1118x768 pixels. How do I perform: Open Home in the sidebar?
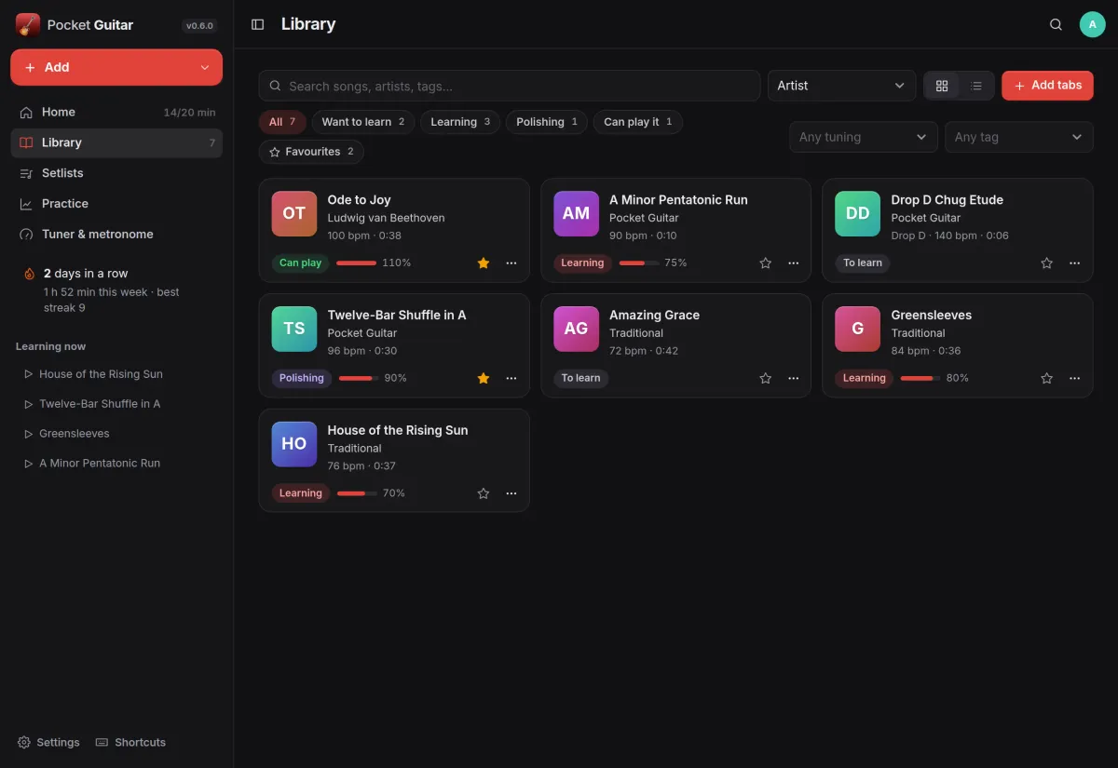coord(116,113)
